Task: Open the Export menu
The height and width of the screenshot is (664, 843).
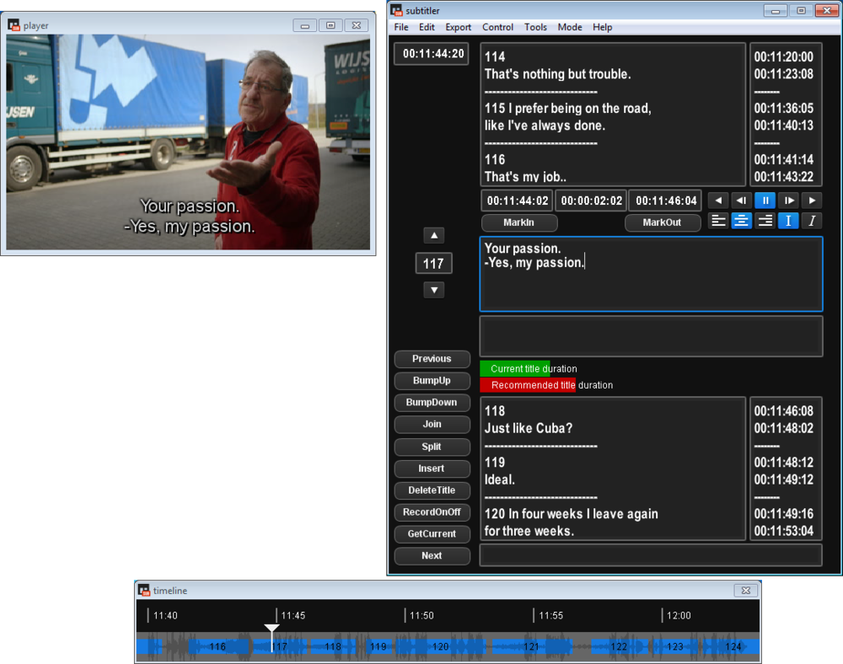Action: (x=459, y=27)
